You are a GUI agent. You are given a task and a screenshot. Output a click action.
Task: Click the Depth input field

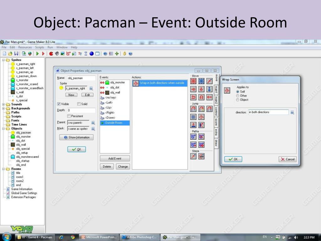pos(81,110)
